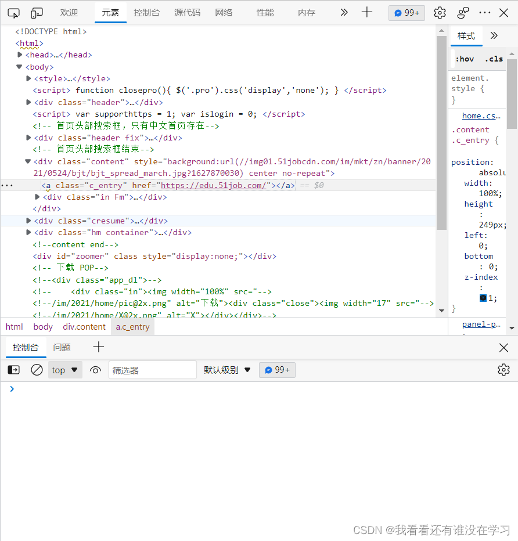
Task: Collapse the body element node
Action: point(19,67)
